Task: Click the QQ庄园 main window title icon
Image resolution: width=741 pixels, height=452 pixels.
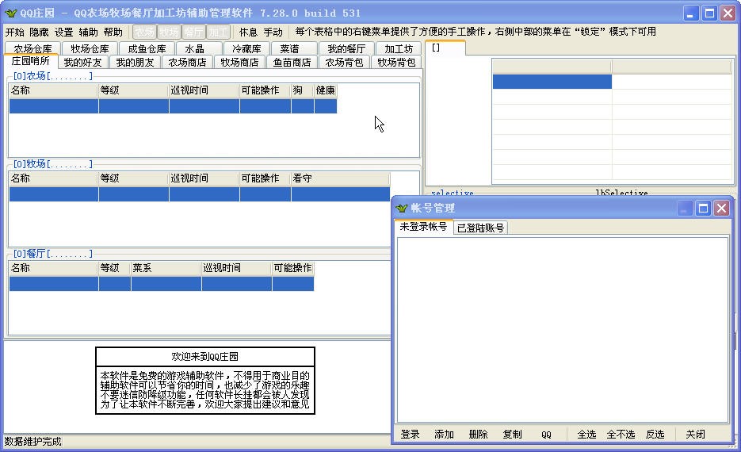Action: coord(10,13)
